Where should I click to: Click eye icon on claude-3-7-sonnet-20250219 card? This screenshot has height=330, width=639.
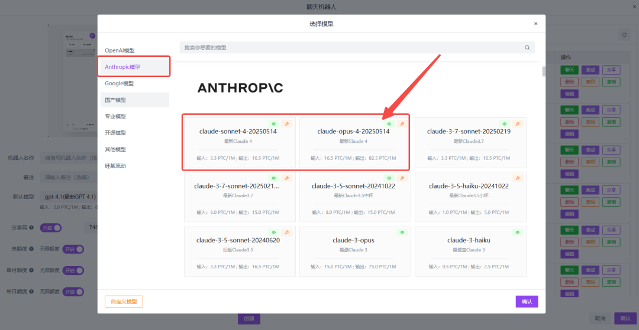505,124
